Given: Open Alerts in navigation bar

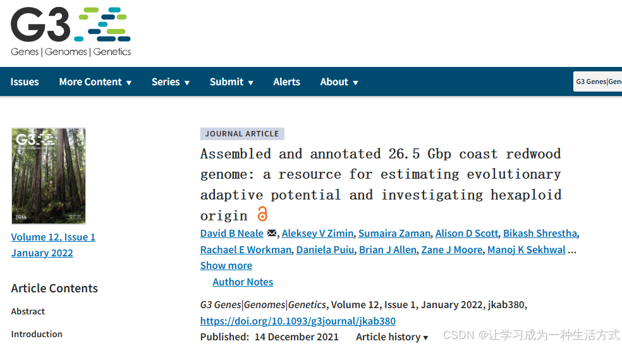Looking at the screenshot, I should click(286, 82).
